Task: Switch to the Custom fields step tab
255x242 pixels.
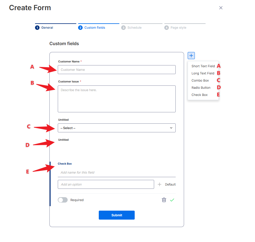Action: click(95, 27)
